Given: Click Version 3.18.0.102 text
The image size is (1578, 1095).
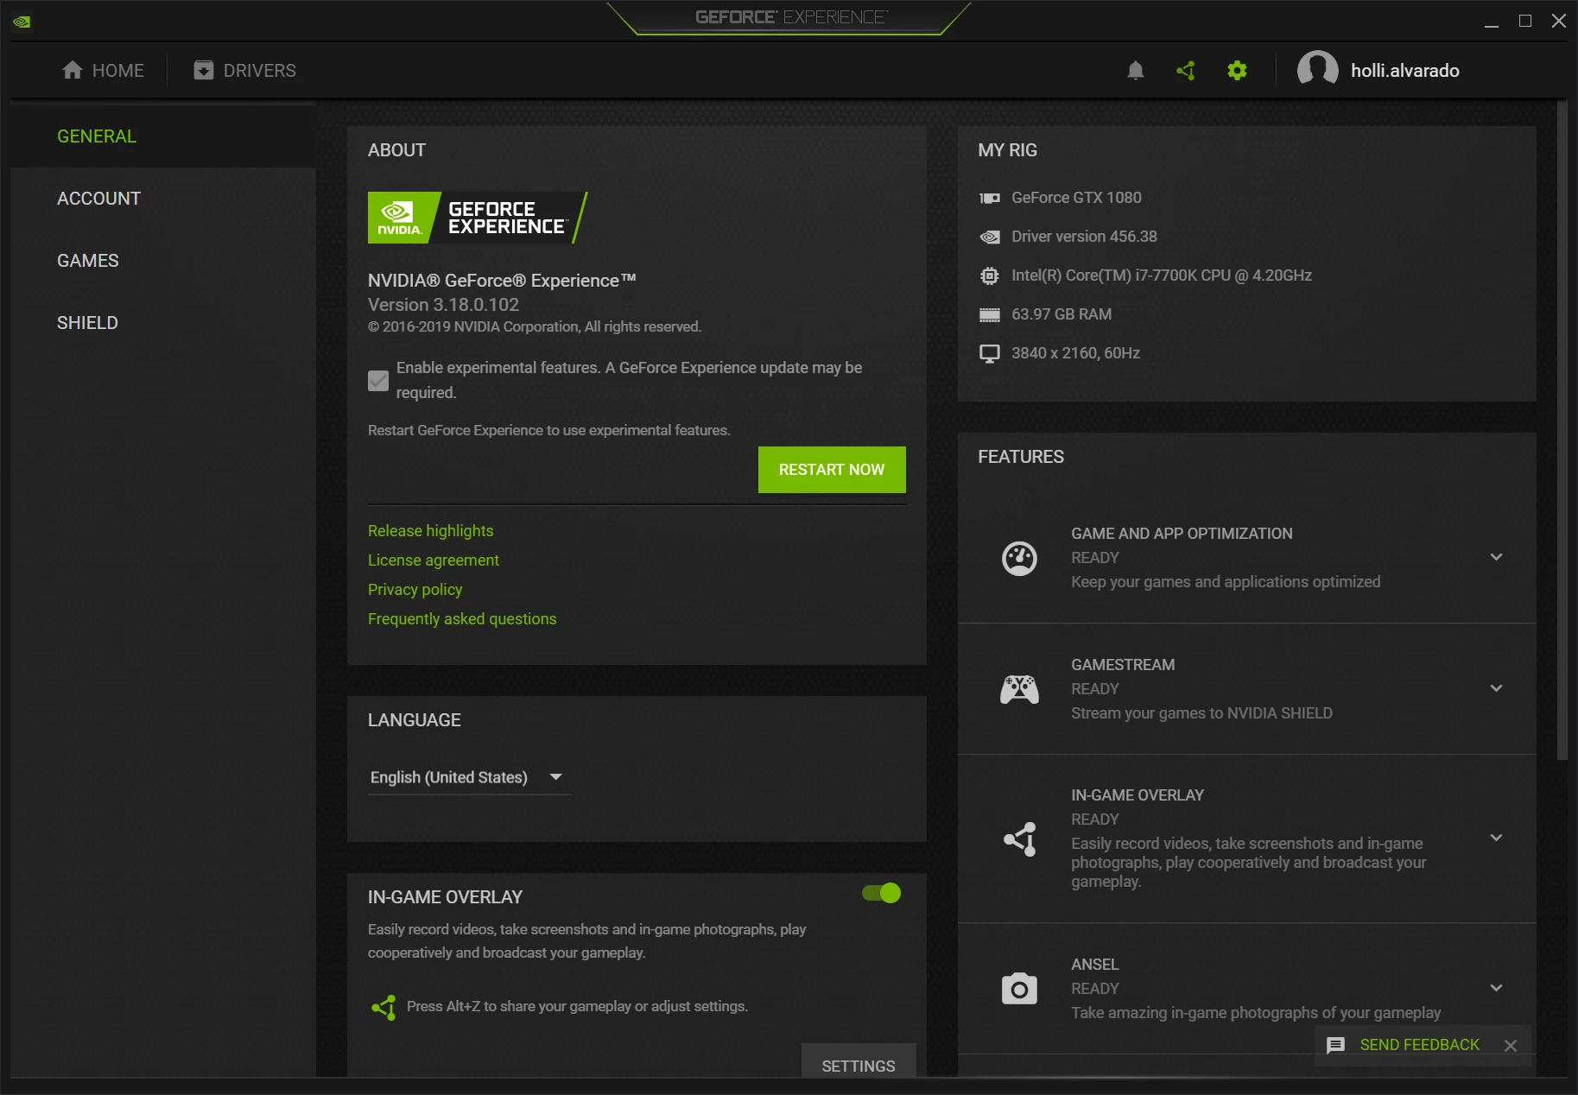Looking at the screenshot, I should click(x=443, y=305).
